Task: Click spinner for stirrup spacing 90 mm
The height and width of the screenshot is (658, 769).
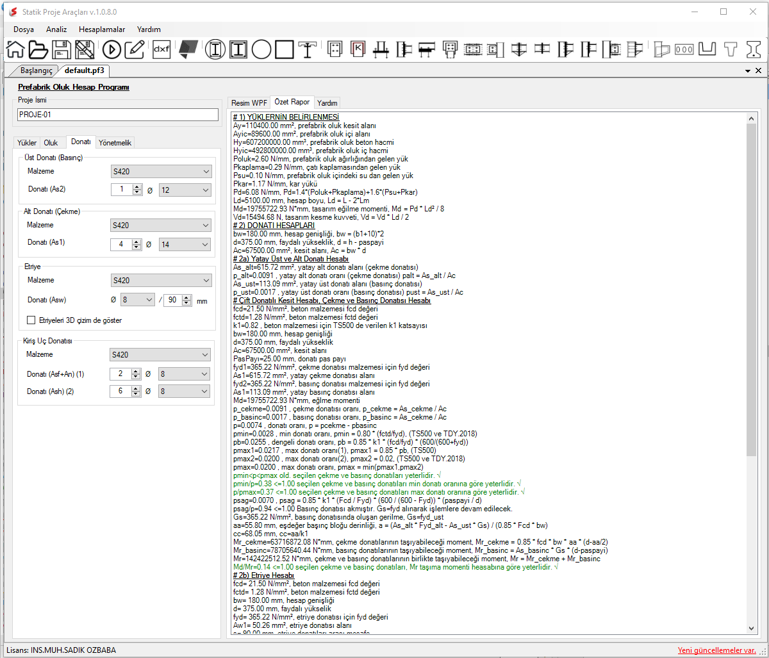Action: (187, 300)
